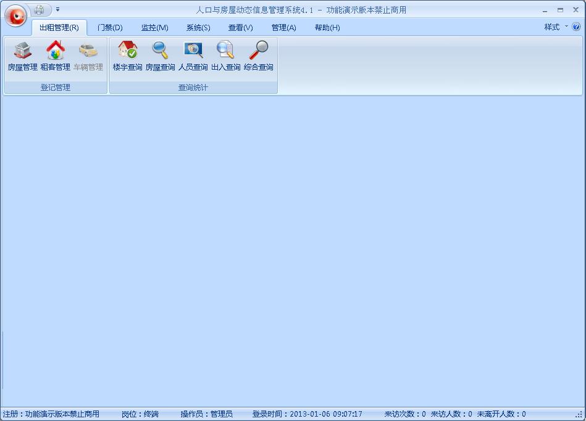586x421 pixels.
Task: Click the 来访人数：0 status entry
Action: [451, 414]
